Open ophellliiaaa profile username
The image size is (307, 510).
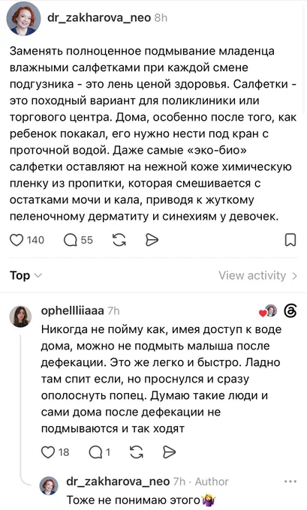[72, 310]
